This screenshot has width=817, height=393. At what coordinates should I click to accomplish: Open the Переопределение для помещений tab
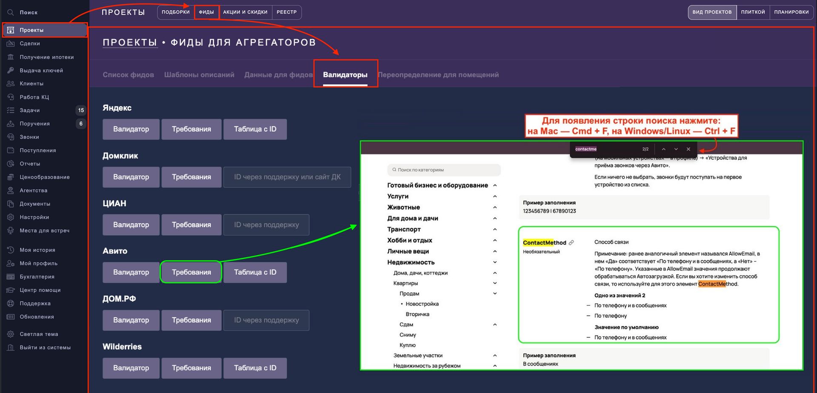tap(438, 75)
